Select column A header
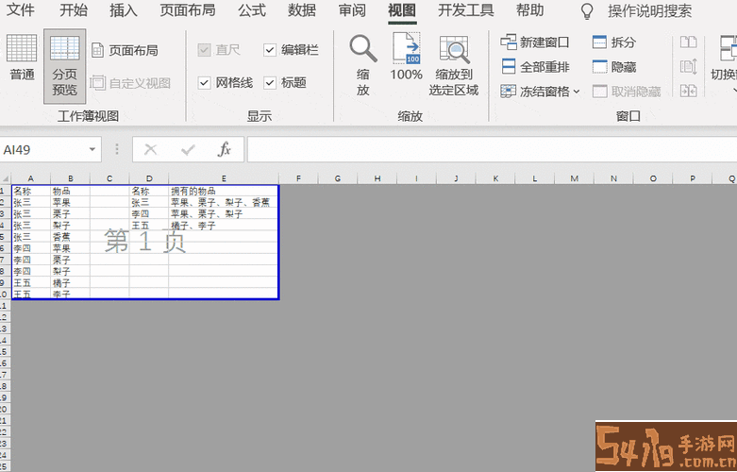737x472 pixels. click(x=30, y=178)
